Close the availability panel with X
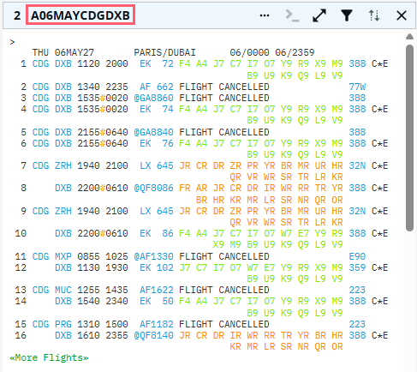Viewport: 417px width, 372px height. click(402, 15)
